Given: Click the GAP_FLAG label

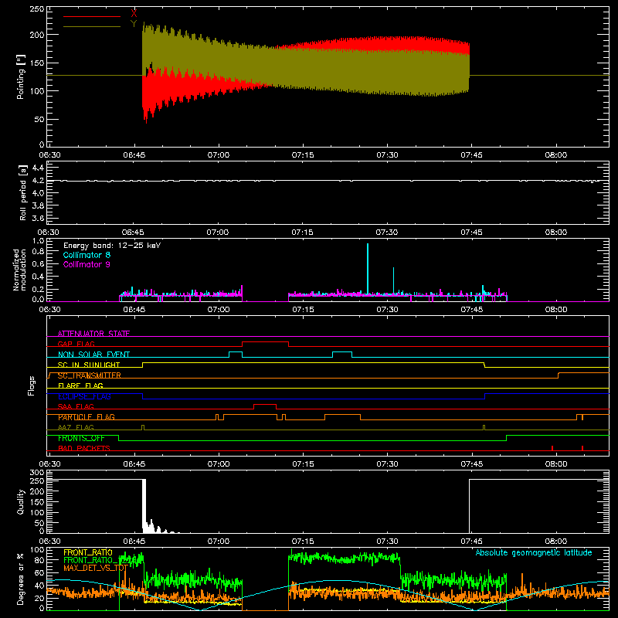Looking at the screenshot, I should click(x=76, y=344).
